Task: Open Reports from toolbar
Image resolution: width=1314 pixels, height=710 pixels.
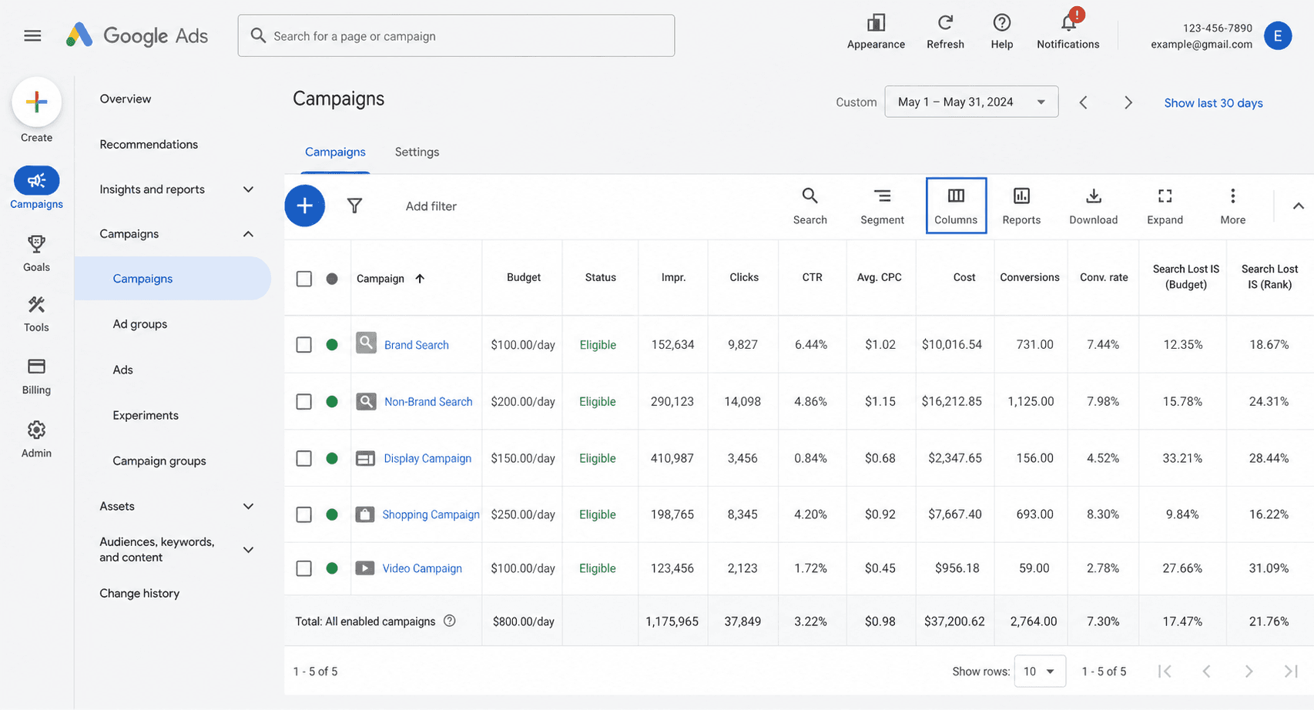Action: click(x=1021, y=206)
